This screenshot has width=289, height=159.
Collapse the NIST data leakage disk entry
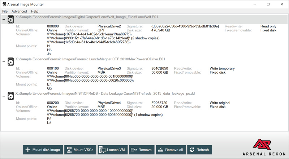pos(4,96)
